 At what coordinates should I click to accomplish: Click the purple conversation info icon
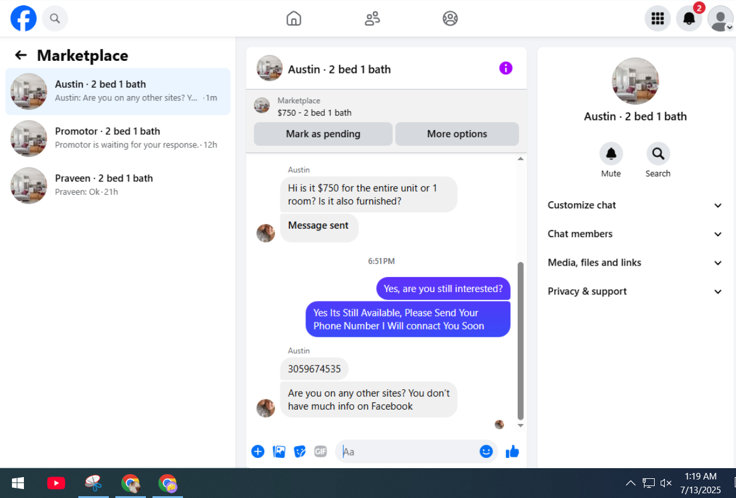(506, 68)
